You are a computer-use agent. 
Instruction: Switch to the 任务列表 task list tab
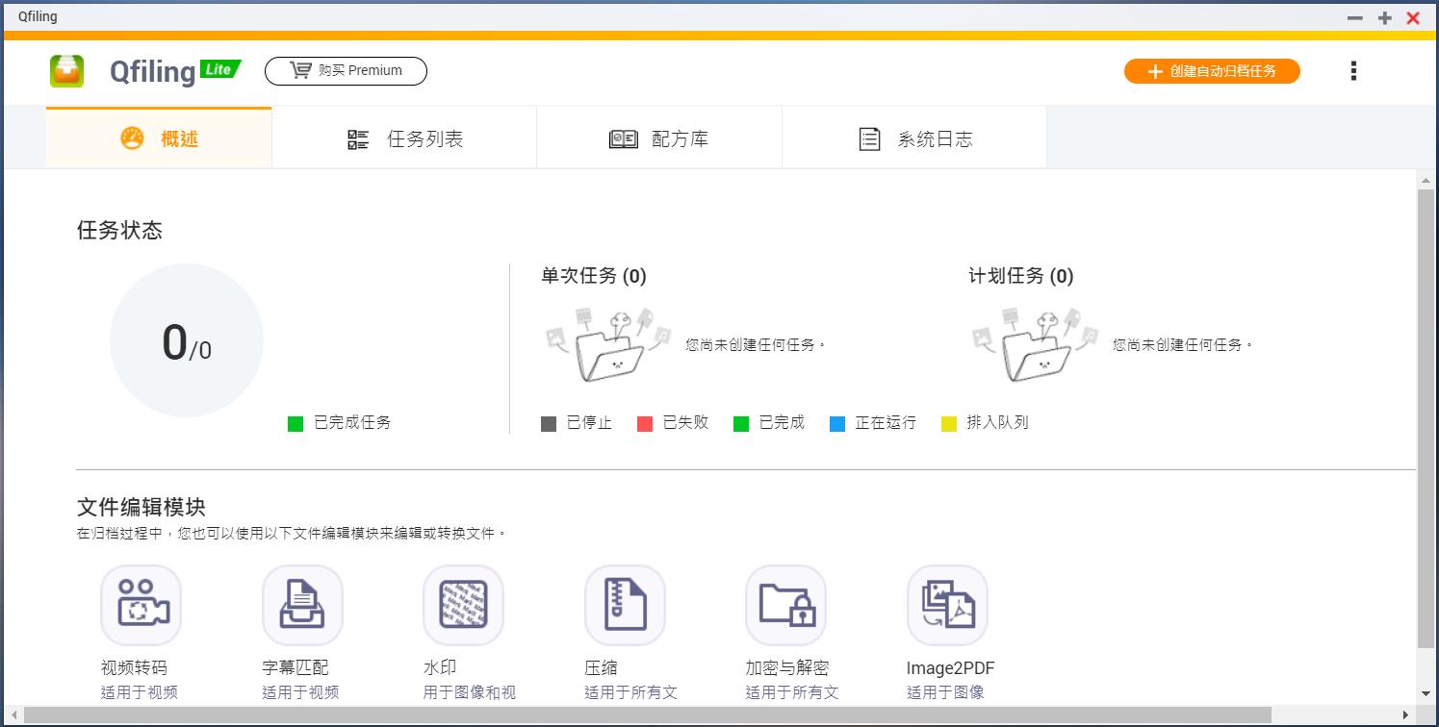click(404, 138)
